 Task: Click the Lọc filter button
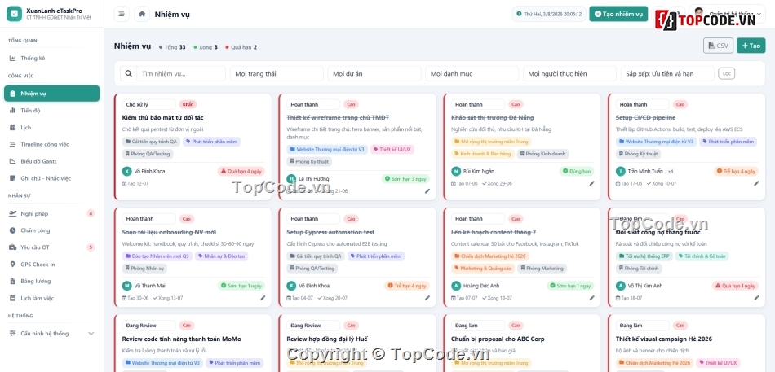point(727,73)
